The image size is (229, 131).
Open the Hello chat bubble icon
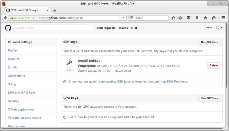(x=214, y=18)
